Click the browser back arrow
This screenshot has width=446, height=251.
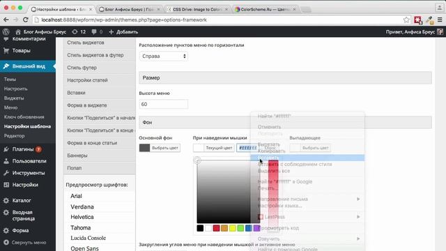click(6, 20)
